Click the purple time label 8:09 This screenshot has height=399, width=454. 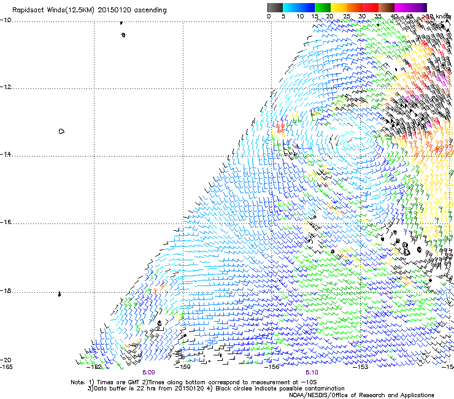pyautogui.click(x=148, y=373)
